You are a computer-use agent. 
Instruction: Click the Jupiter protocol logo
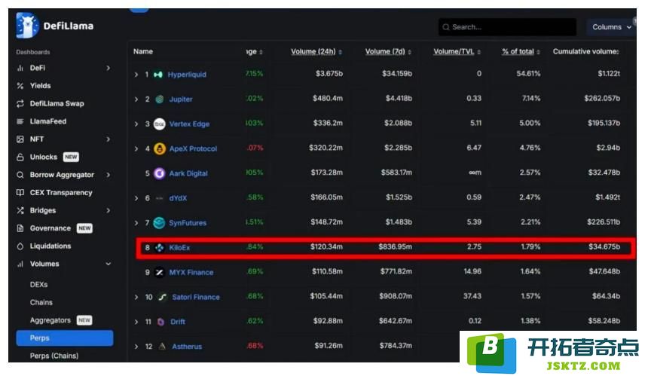pos(160,99)
